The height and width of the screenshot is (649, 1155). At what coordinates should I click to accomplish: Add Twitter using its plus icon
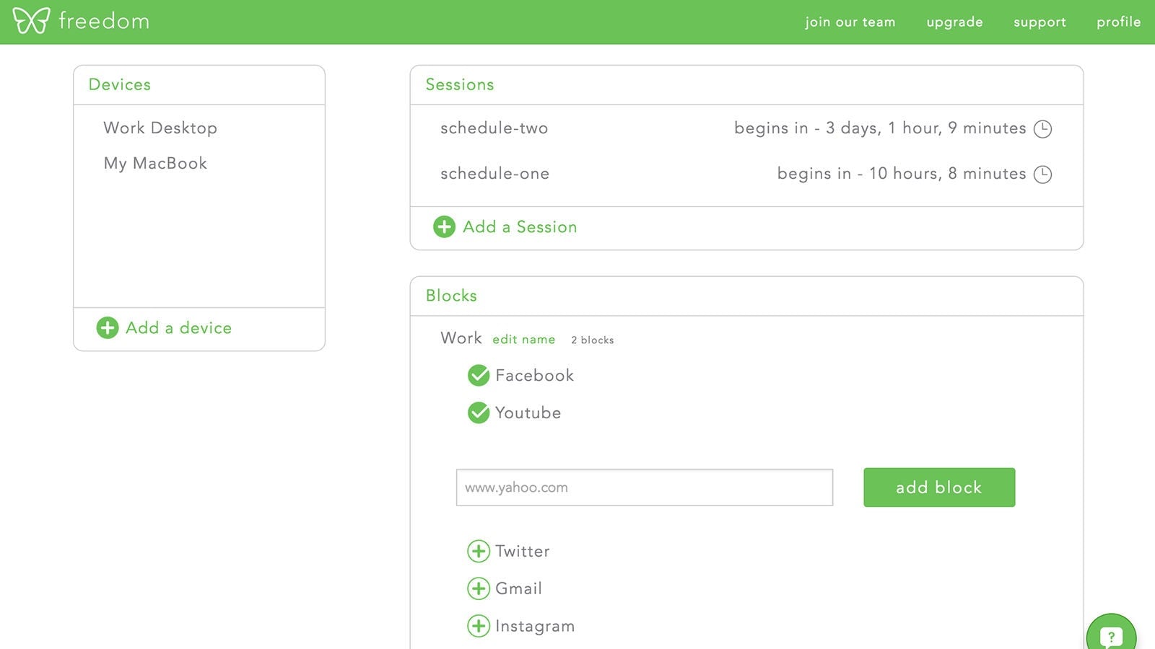pyautogui.click(x=478, y=552)
